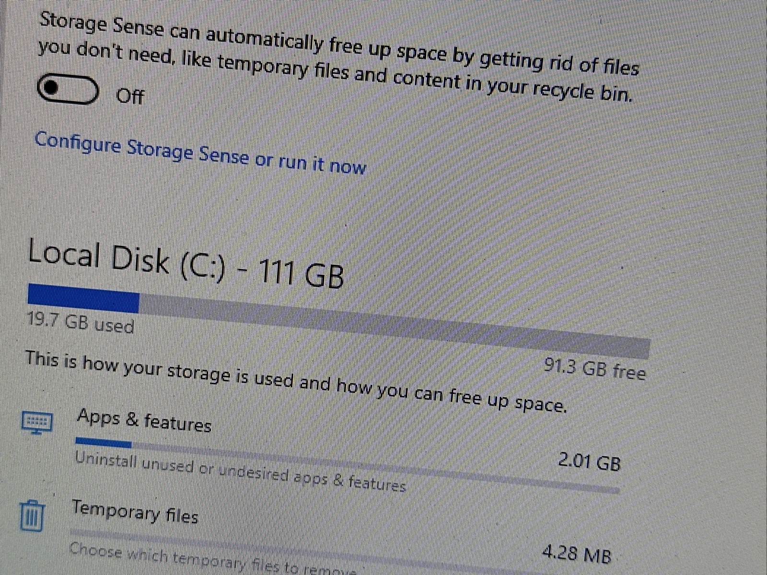Select the Local Disk (C:) - 111 GB heading
The height and width of the screenshot is (575, 767).
[186, 264]
